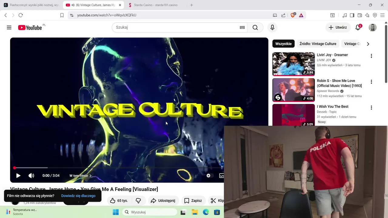Create a clip with the Klip button
The height and width of the screenshot is (218, 388).
217,200
